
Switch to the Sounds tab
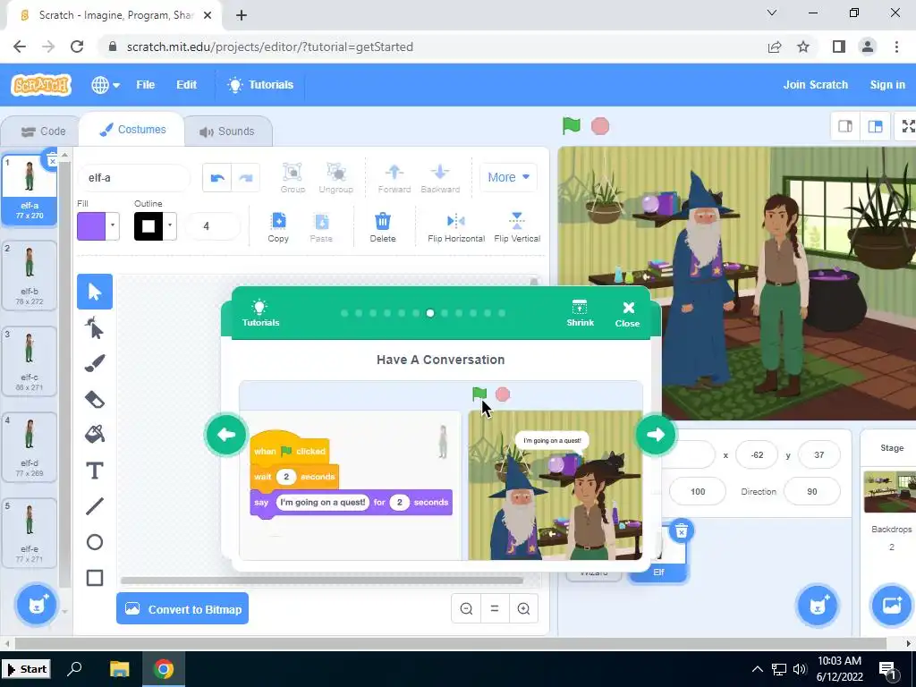pos(227,131)
